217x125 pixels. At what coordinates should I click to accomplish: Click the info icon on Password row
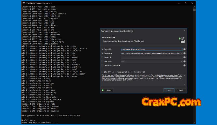[x=184, y=57]
